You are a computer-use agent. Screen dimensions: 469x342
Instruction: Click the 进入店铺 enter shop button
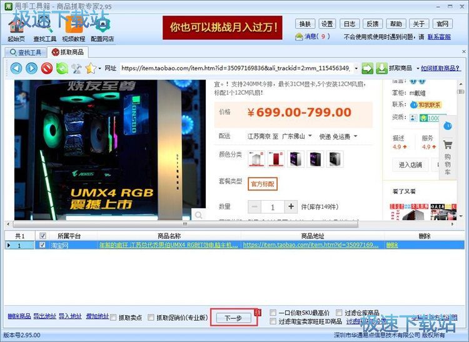[x=410, y=164]
